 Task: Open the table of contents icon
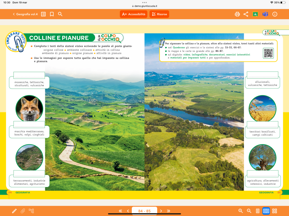click(43, 14)
